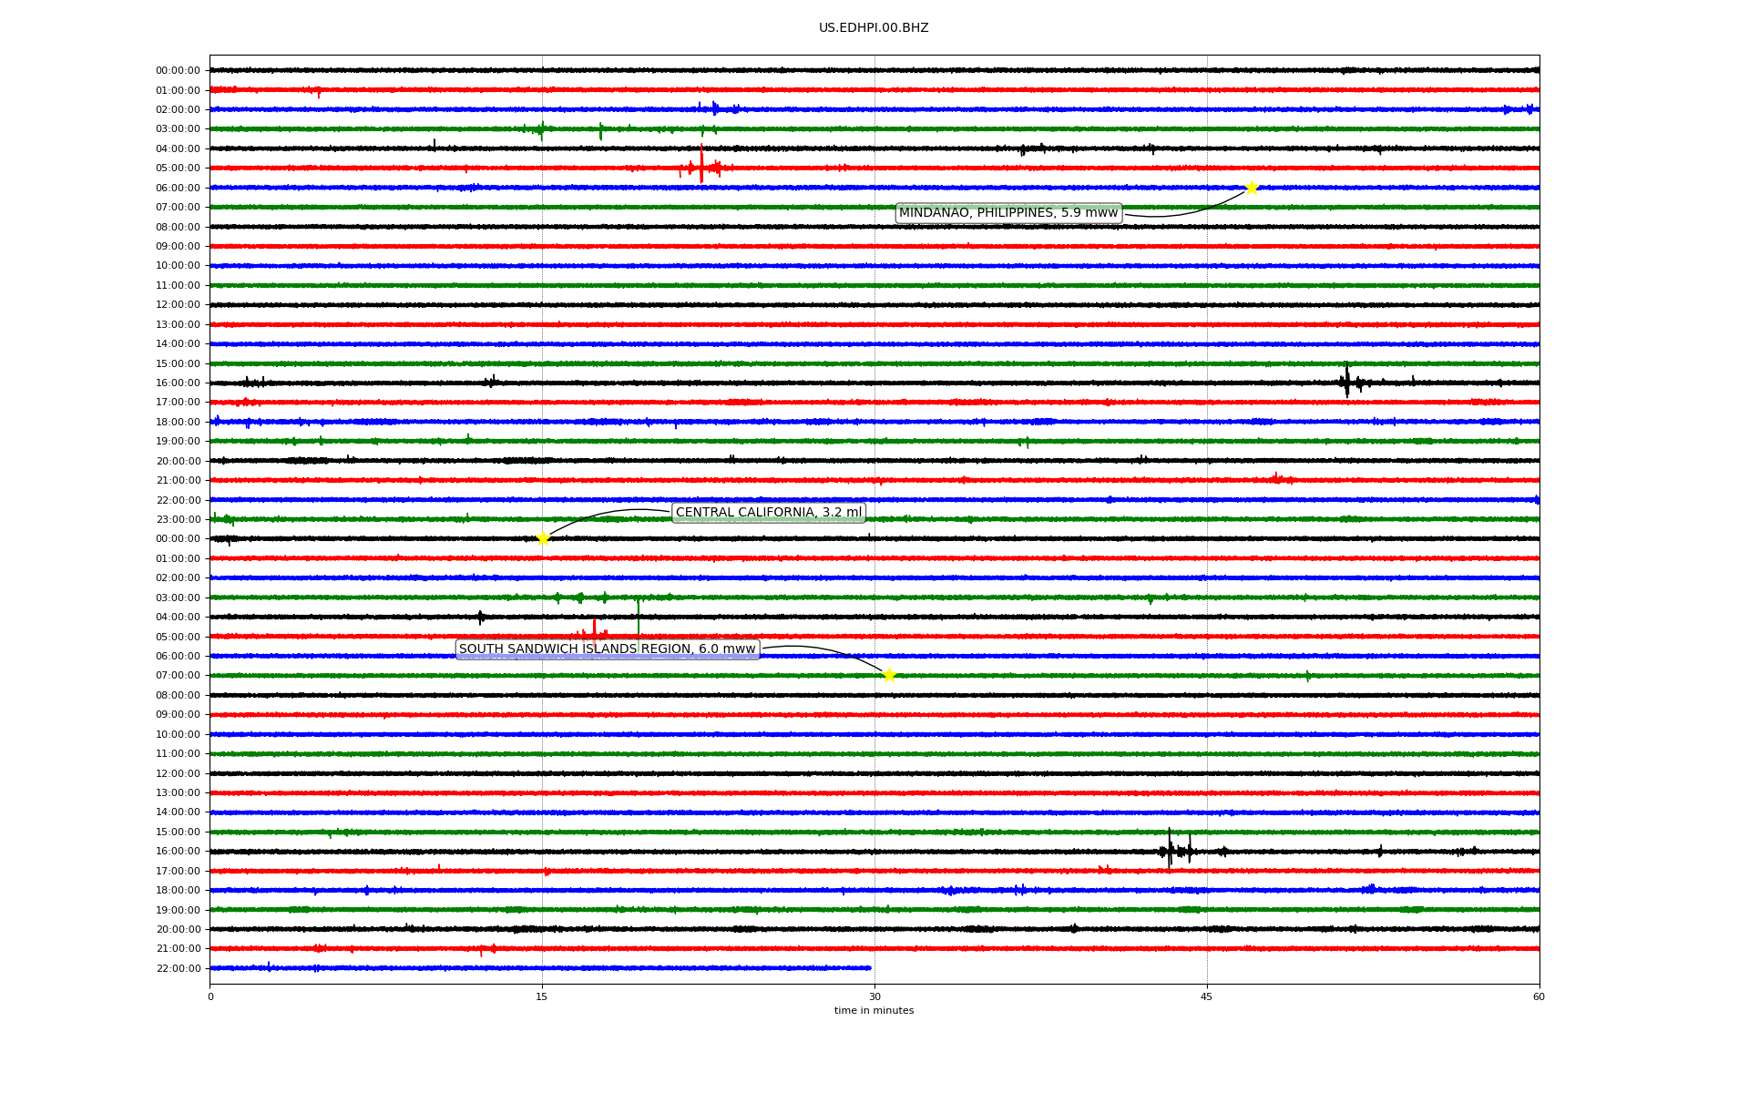Click the large red spike on first 05:00:00 trace
Image resolution: width=1749 pixels, height=1093 pixels.
[701, 164]
